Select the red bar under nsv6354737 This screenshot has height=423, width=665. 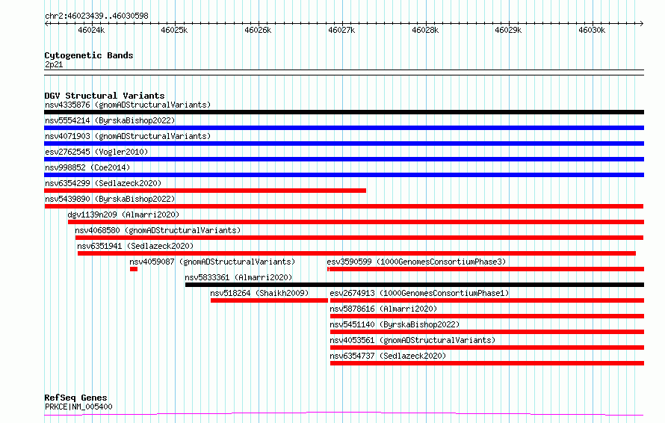(487, 363)
